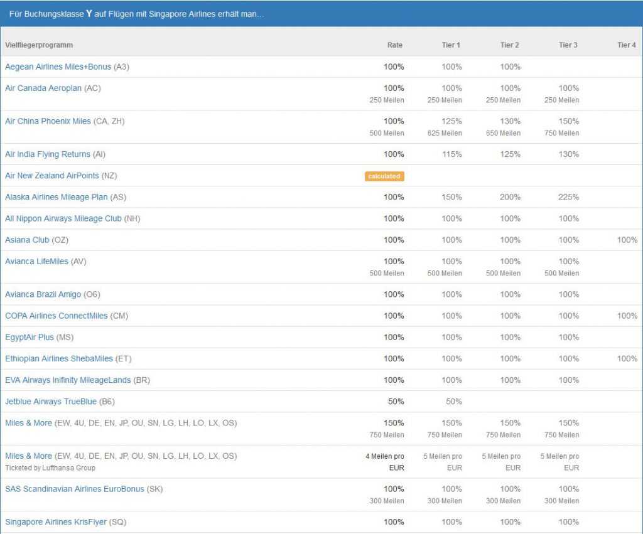Select the 225% Tier 3 value for Alaska Airlines

(569, 197)
